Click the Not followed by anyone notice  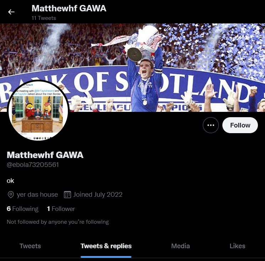pyautogui.click(x=58, y=222)
